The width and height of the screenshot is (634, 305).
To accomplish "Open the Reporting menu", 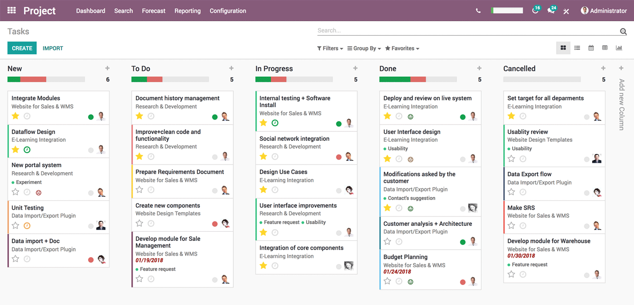I will click(x=187, y=10).
